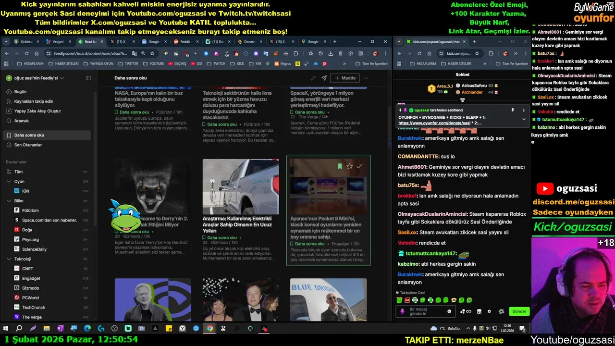Open Chrome from the Windows taskbar

(x=210, y=329)
